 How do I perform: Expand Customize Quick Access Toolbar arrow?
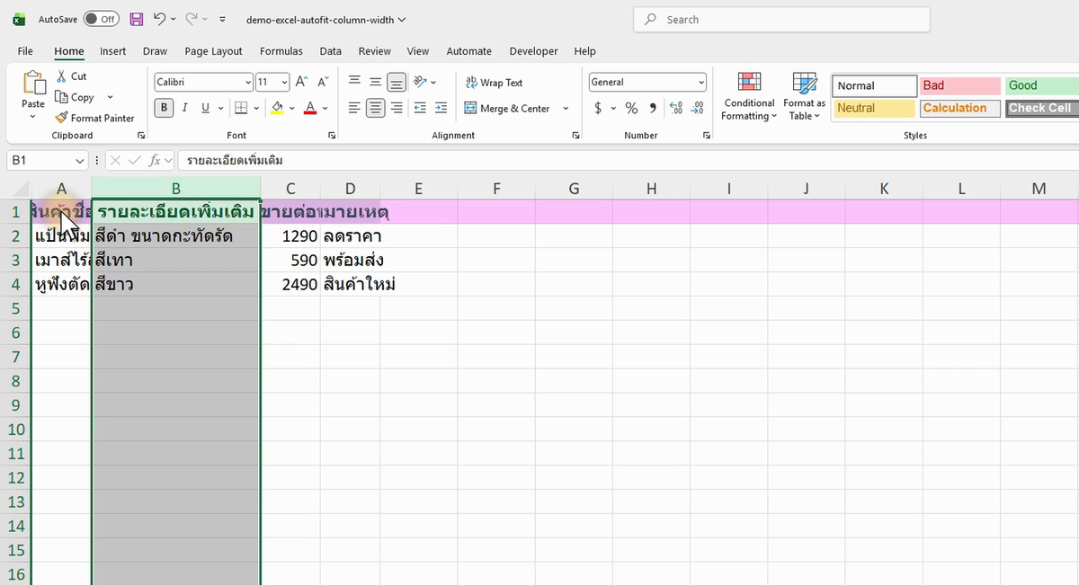tap(223, 19)
